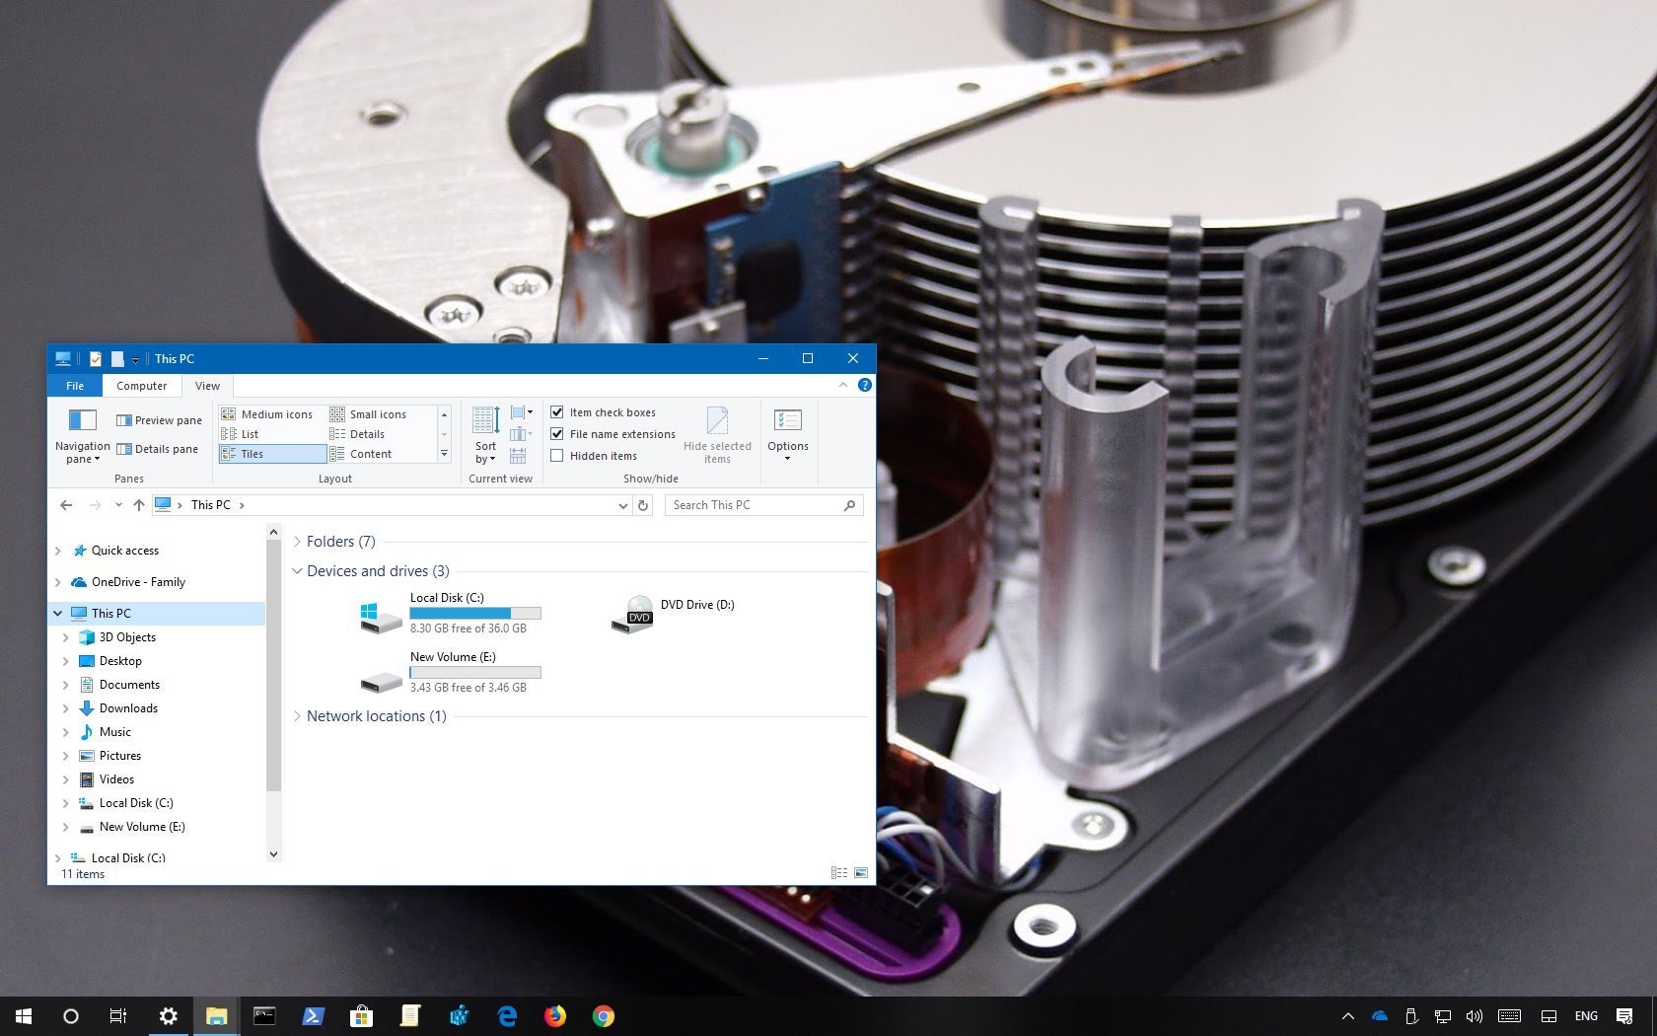The height and width of the screenshot is (1036, 1657).
Task: Click the Preview pane icon
Action: tap(124, 420)
